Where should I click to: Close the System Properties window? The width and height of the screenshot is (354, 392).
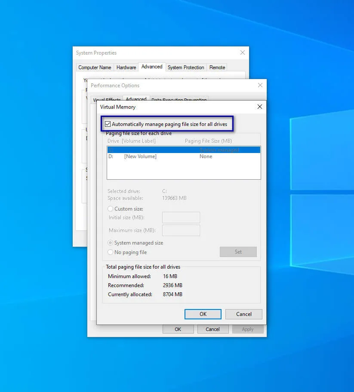[243, 52]
